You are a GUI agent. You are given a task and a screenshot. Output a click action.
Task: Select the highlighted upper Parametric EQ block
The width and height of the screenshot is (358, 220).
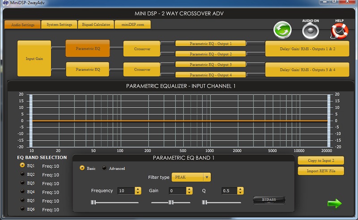(x=88, y=48)
